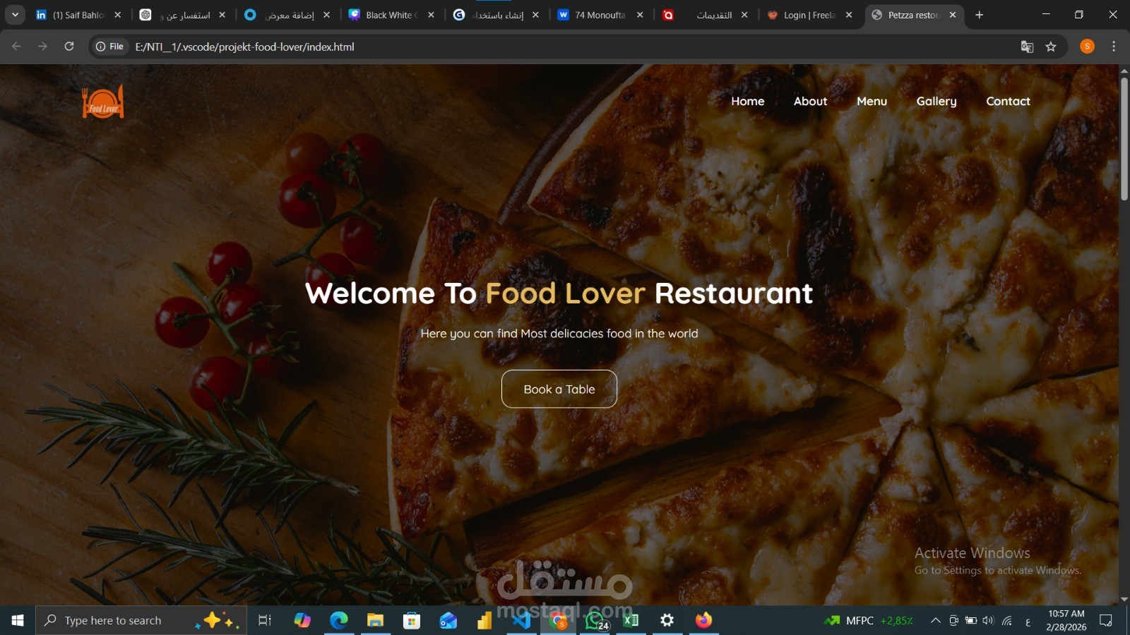Switch to the إضافة معرض tab
1130x635 pixels.
(287, 15)
